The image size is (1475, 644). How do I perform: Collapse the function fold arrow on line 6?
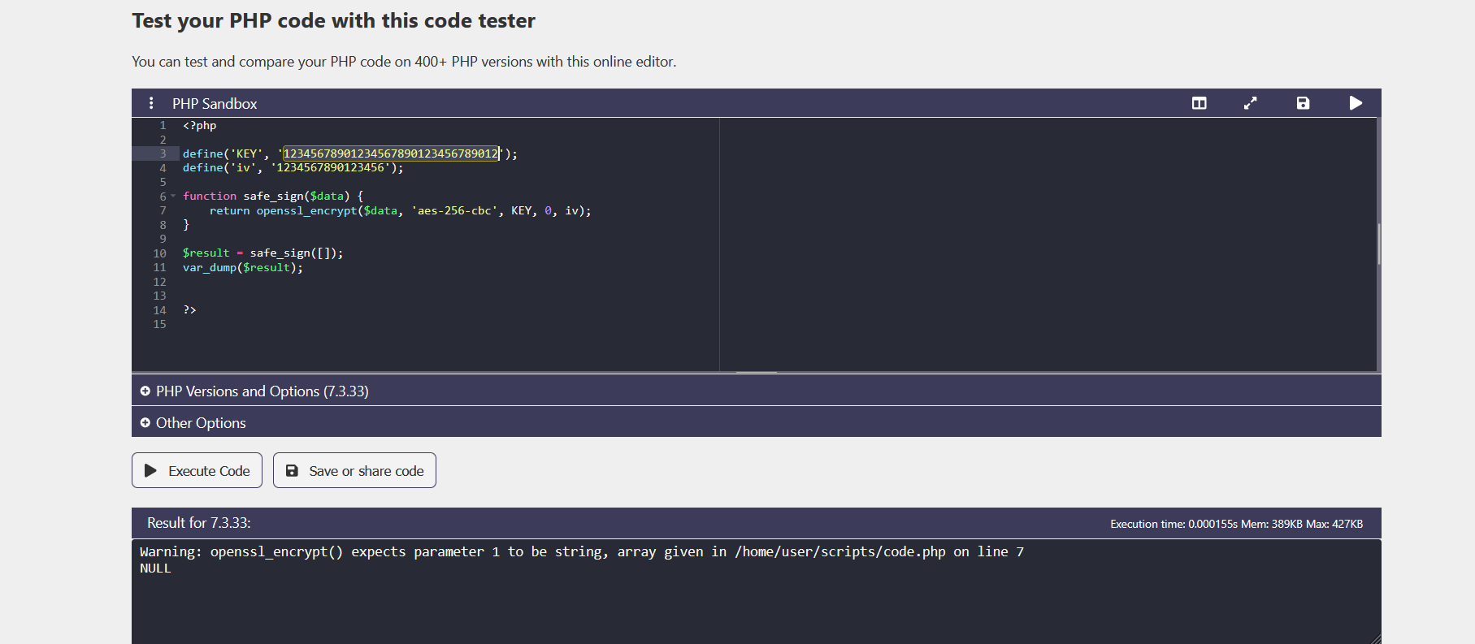coord(173,196)
